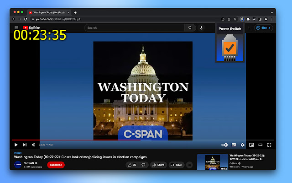Skip to the next video
This screenshot has width=292, height=183.
tap(25, 145)
